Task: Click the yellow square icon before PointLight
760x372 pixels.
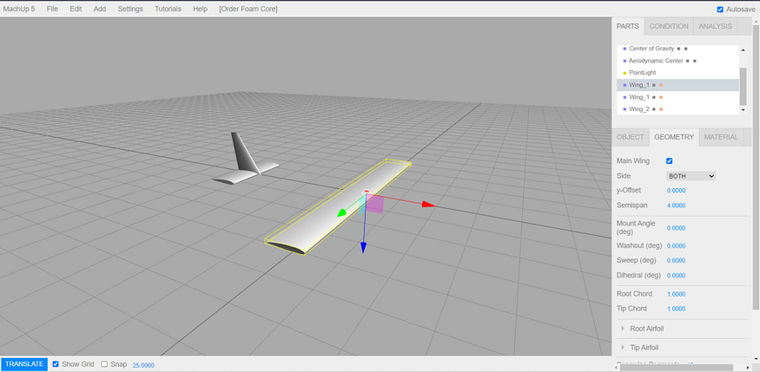Action: point(625,73)
